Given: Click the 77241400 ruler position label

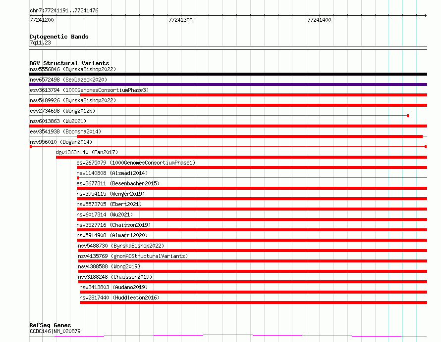Looking at the screenshot, I should [319, 20].
